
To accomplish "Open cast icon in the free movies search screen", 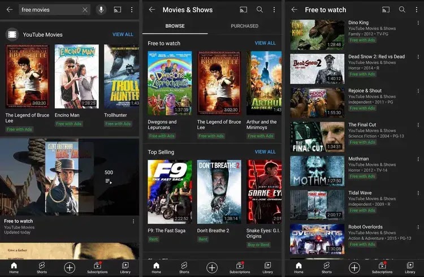I will tap(118, 10).
